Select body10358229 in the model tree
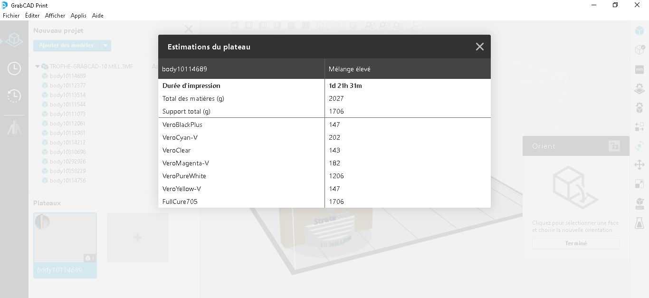 coord(67,171)
